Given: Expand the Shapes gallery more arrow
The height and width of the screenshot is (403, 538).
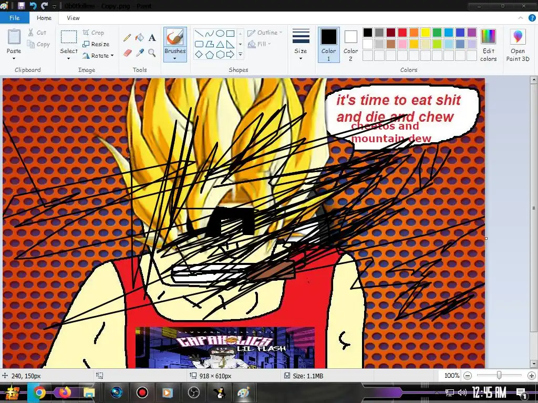Looking at the screenshot, I should click(240, 55).
